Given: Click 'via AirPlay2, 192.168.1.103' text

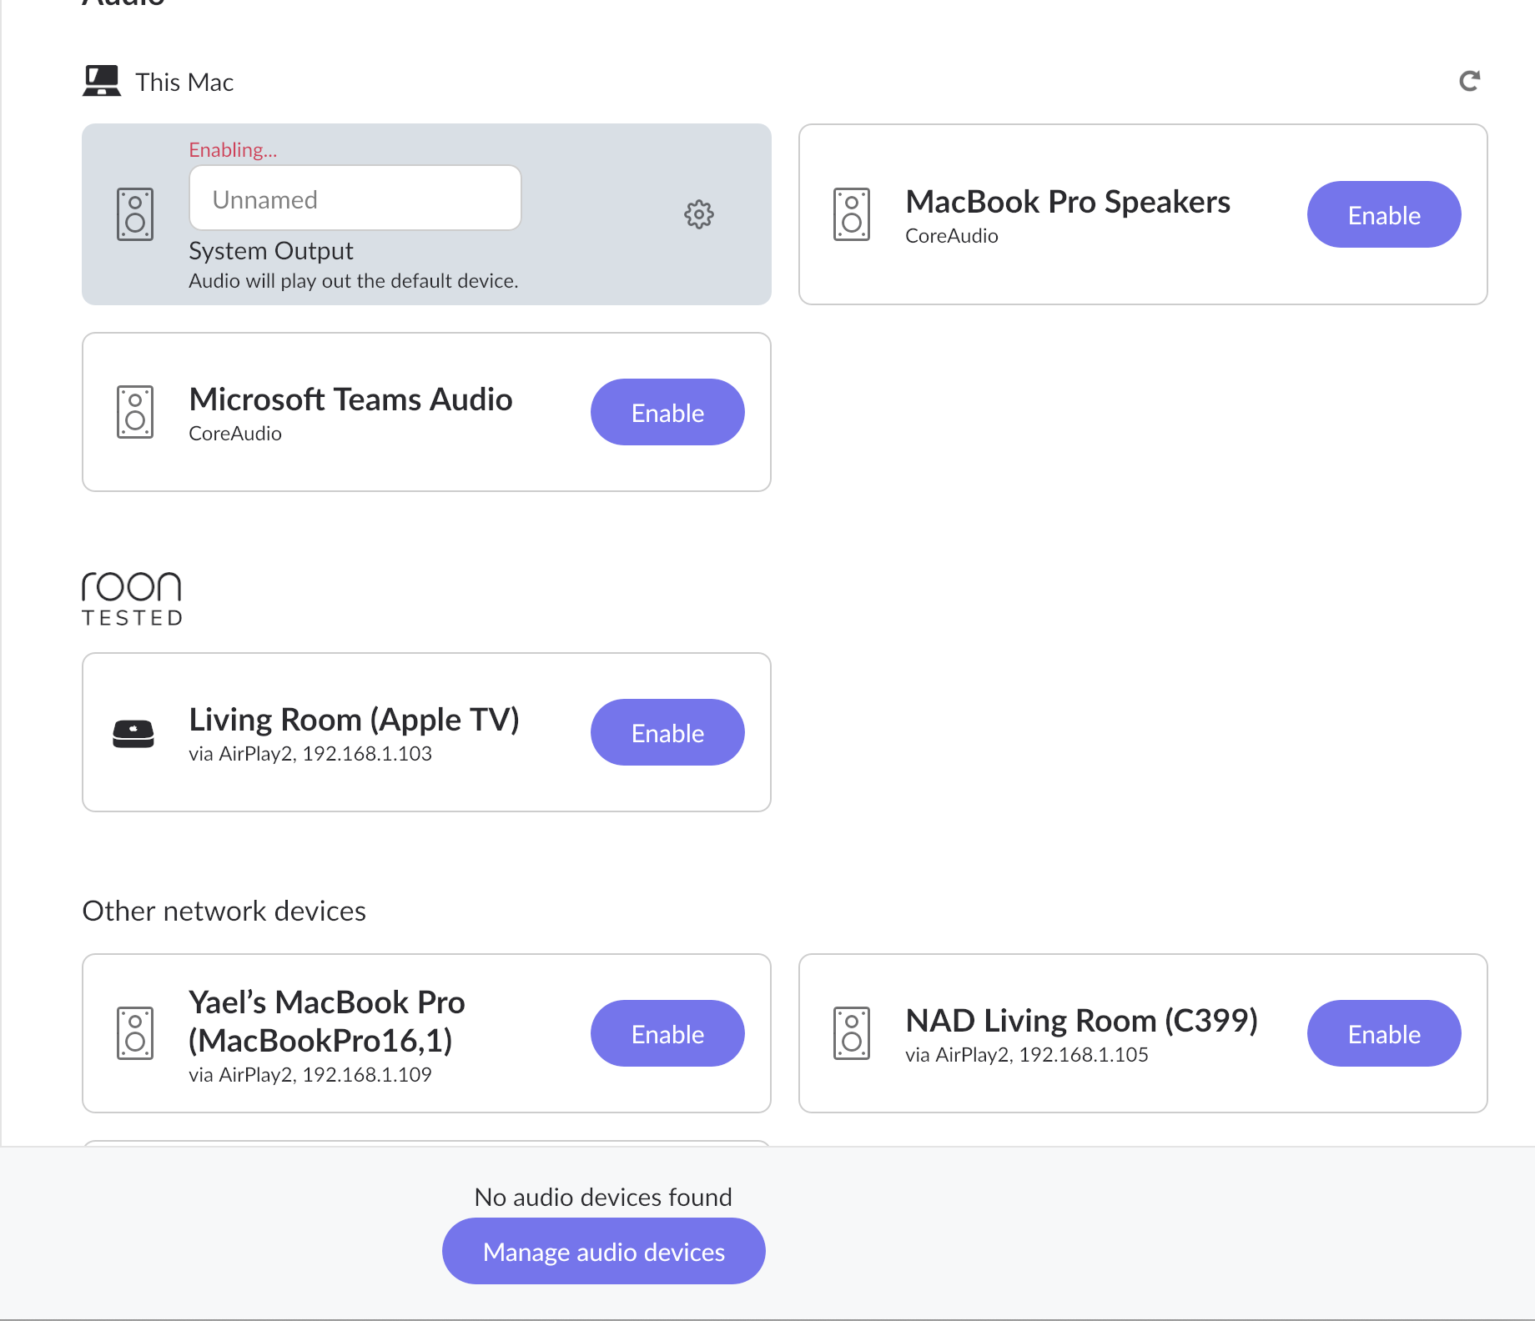Looking at the screenshot, I should 310,754.
